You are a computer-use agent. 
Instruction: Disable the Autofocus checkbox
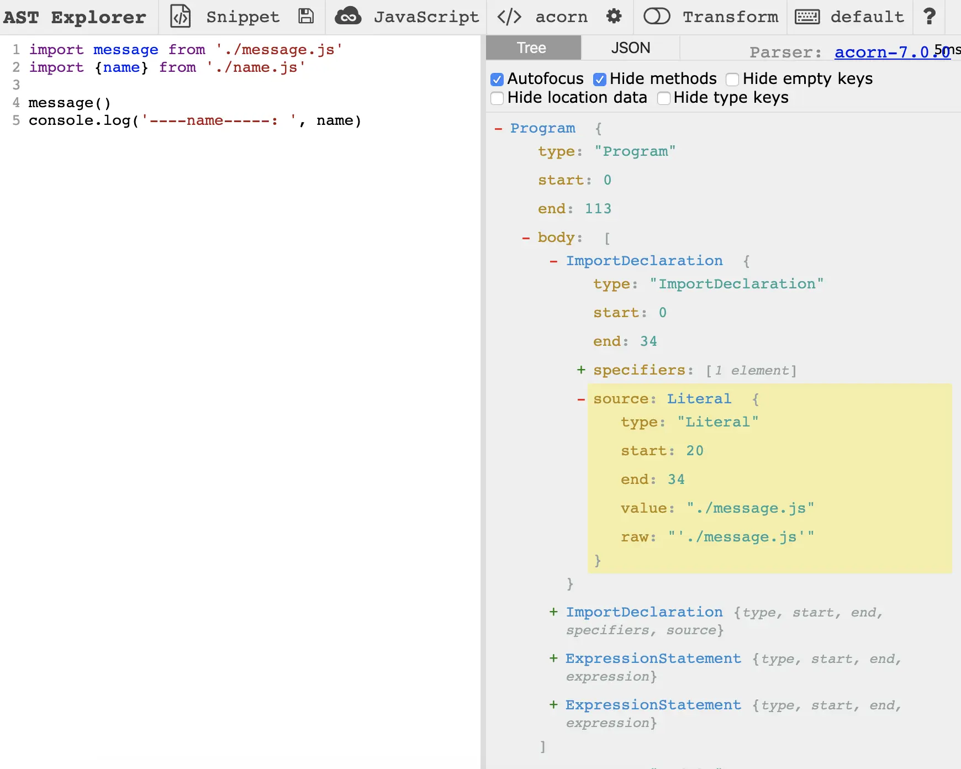(x=497, y=80)
